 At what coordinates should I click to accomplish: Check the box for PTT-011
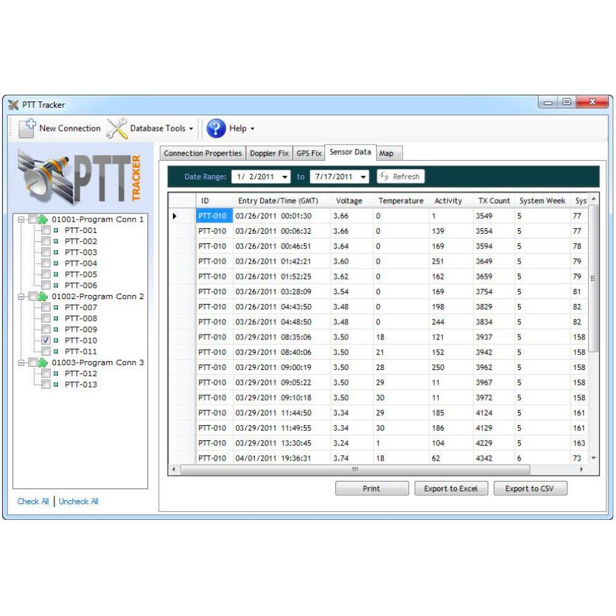coord(46,351)
